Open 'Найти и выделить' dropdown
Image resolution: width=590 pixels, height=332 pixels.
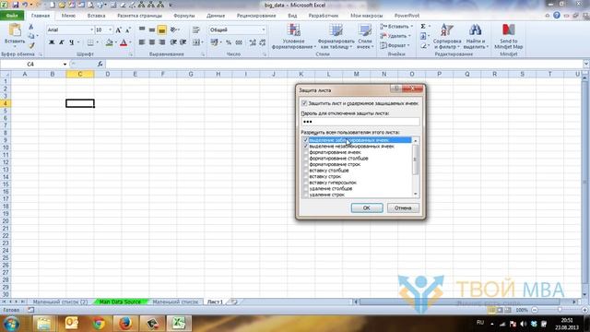[476, 36]
